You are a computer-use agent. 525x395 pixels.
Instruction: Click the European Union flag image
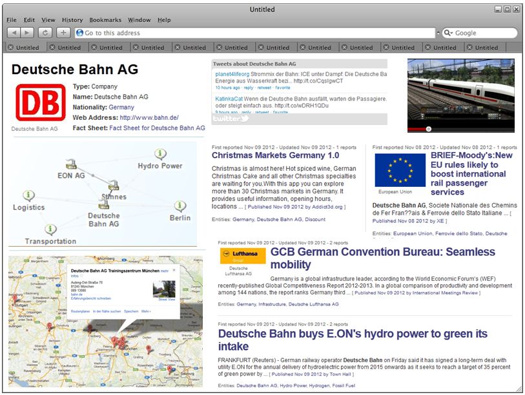[400, 170]
